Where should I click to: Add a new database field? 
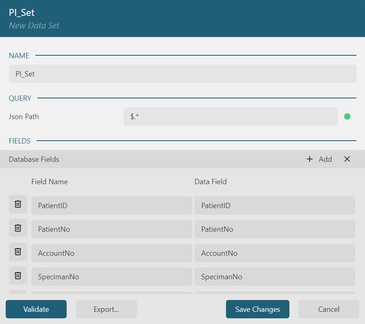coord(319,159)
